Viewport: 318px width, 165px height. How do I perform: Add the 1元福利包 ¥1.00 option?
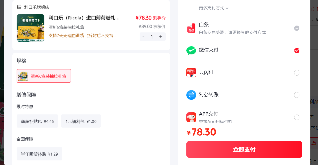point(81,121)
